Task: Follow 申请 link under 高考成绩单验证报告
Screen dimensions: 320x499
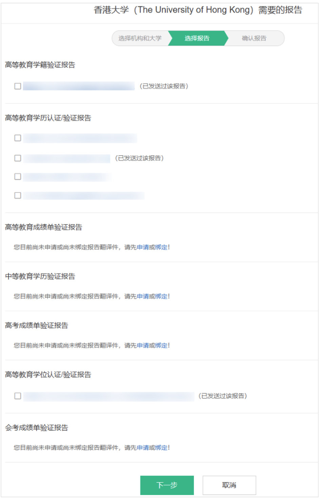Action: point(143,345)
